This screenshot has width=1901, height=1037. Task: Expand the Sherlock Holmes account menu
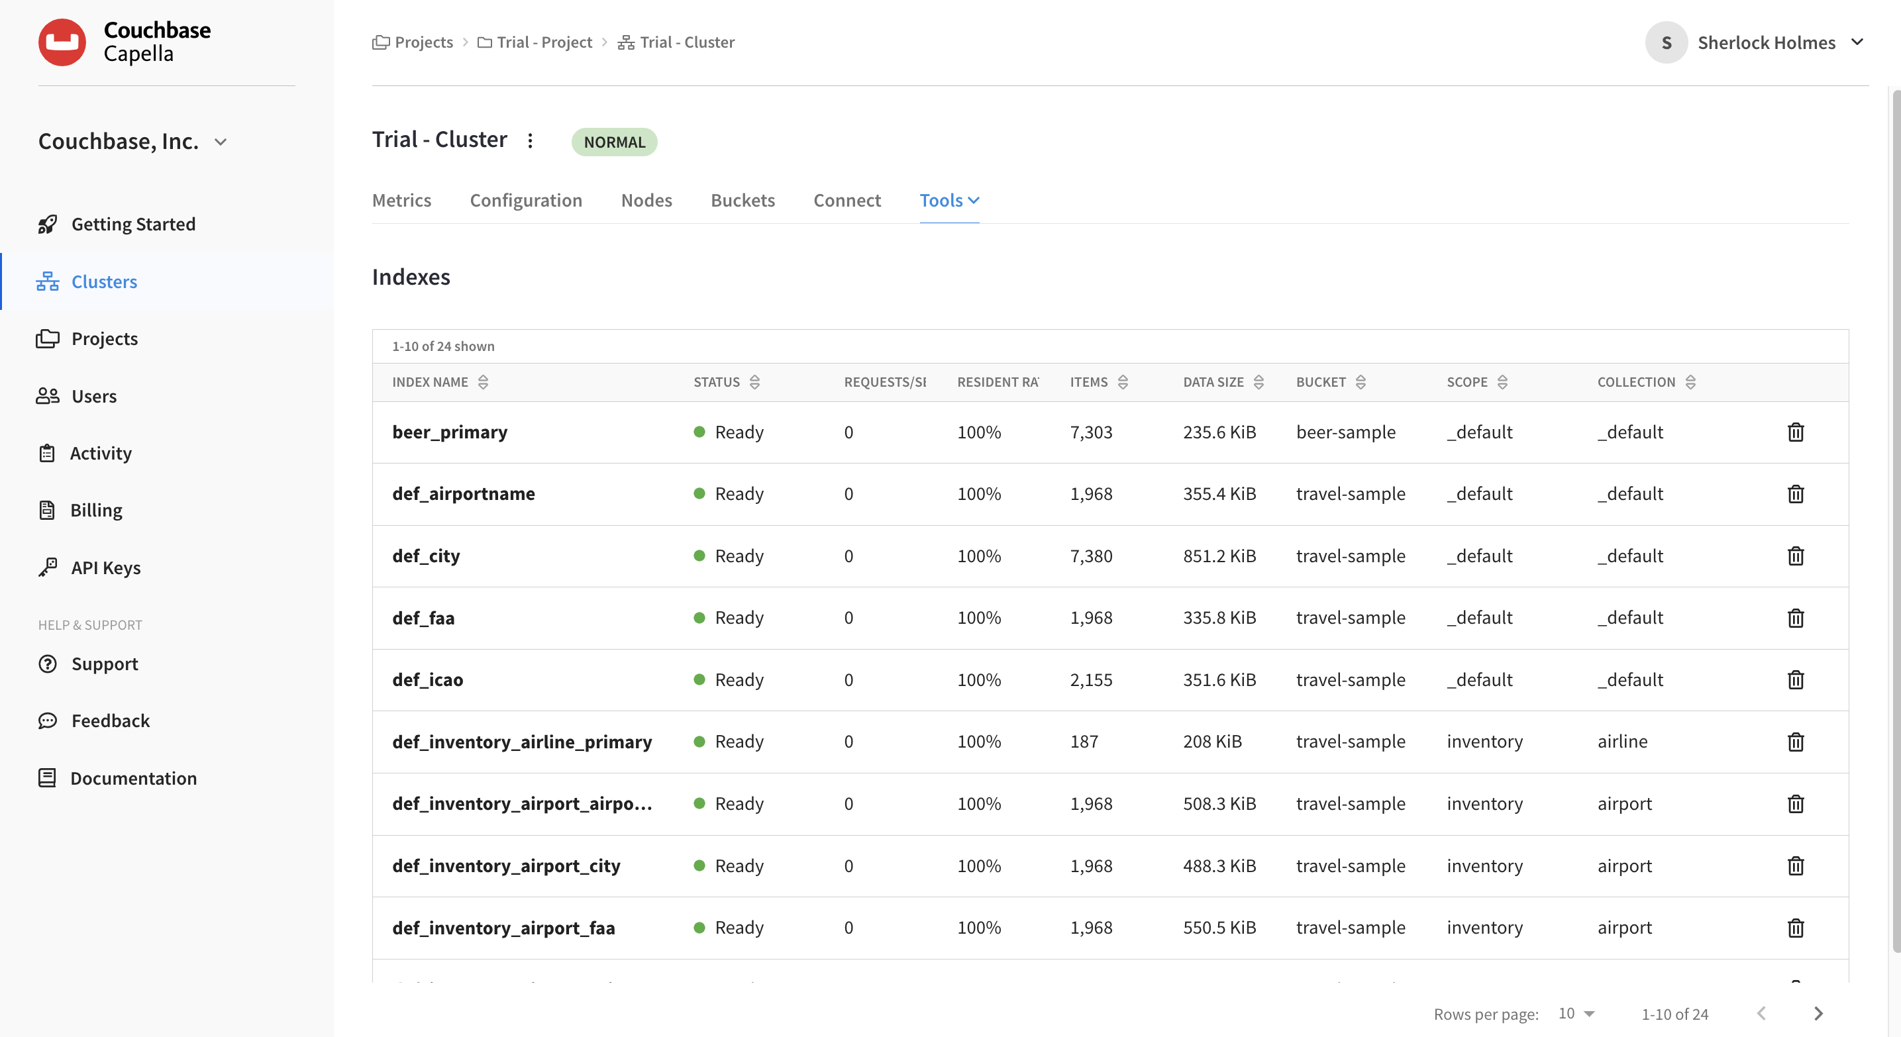coord(1857,42)
